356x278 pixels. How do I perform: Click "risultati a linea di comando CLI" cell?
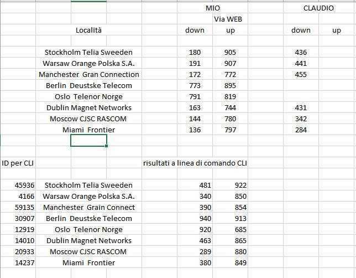pos(195,163)
